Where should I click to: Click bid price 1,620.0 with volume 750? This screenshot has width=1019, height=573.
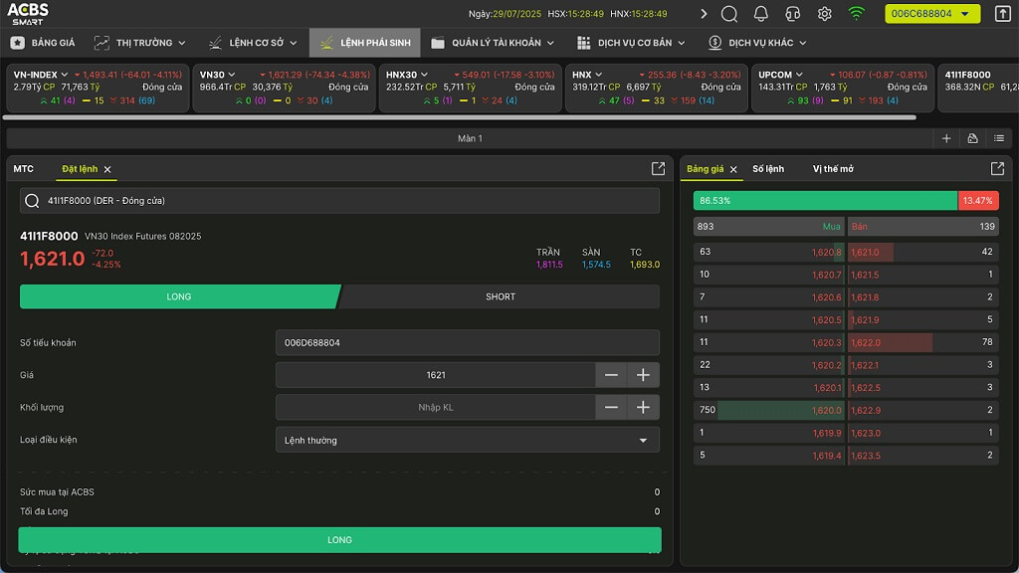click(826, 410)
